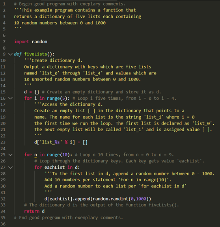Screen dimensions: 220x227
Task: Click the 'return' keyword on line 34
Action: point(32,211)
